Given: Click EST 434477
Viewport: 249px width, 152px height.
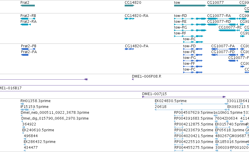Looking at the screenshot, I should pos(25,151).
